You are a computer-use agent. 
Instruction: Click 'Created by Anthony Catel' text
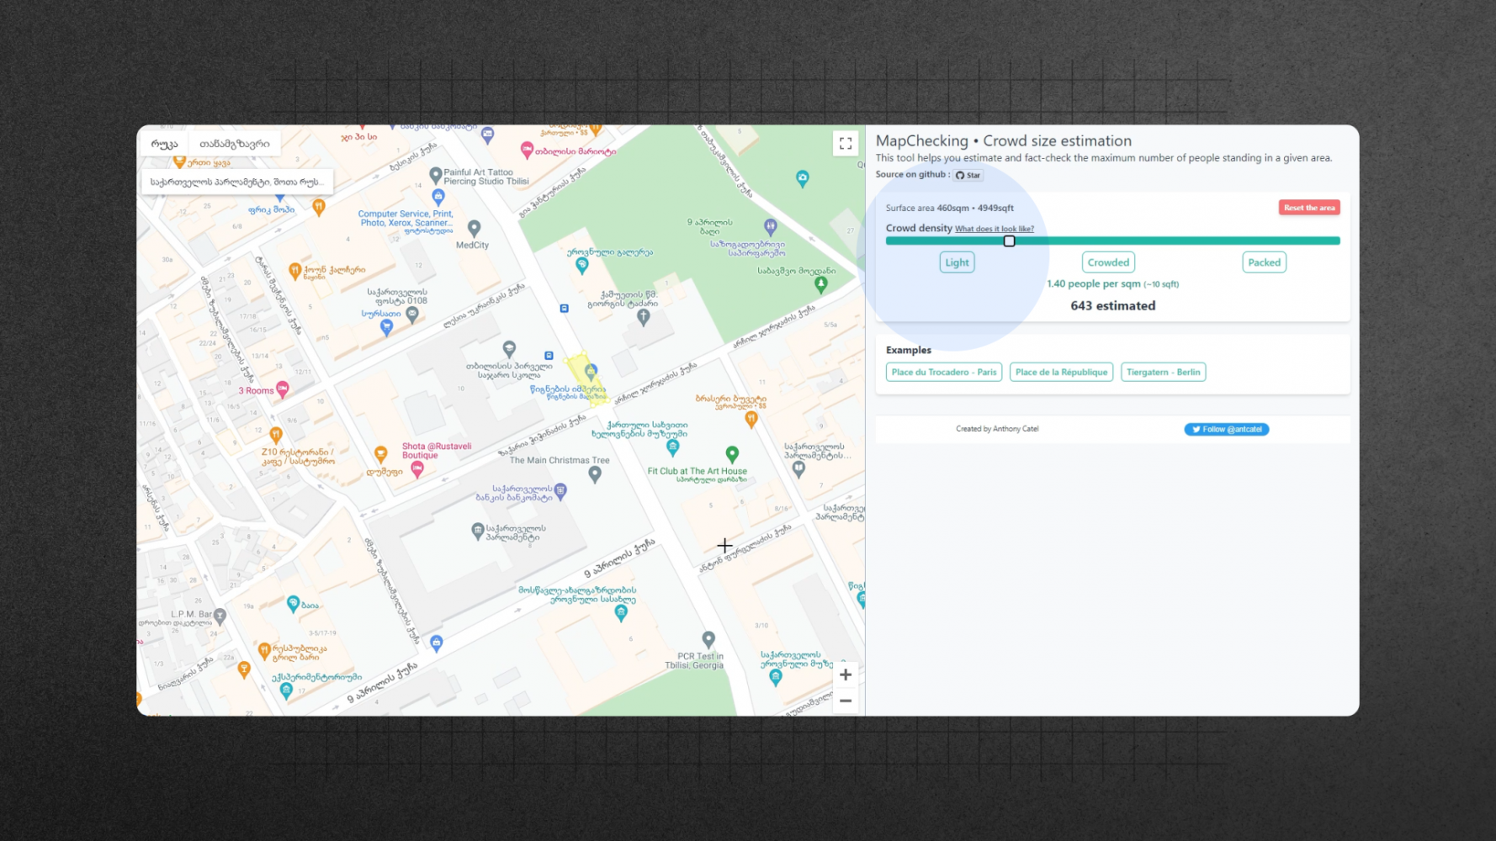tap(997, 429)
